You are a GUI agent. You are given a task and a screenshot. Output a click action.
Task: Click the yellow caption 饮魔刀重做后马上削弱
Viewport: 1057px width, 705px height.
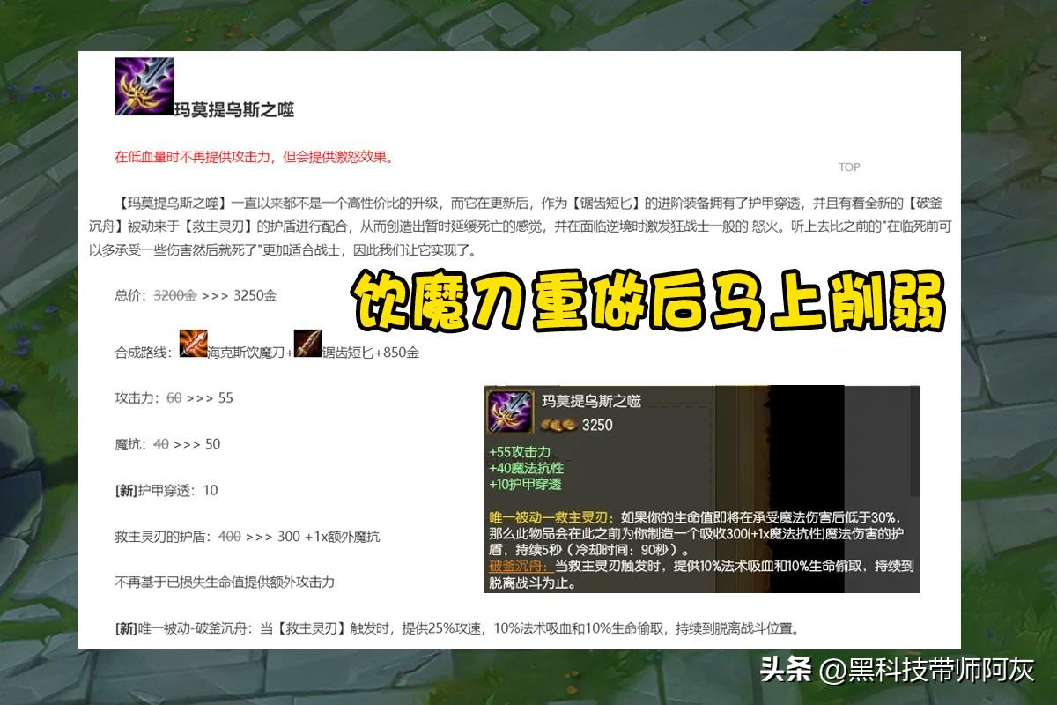tap(650, 300)
